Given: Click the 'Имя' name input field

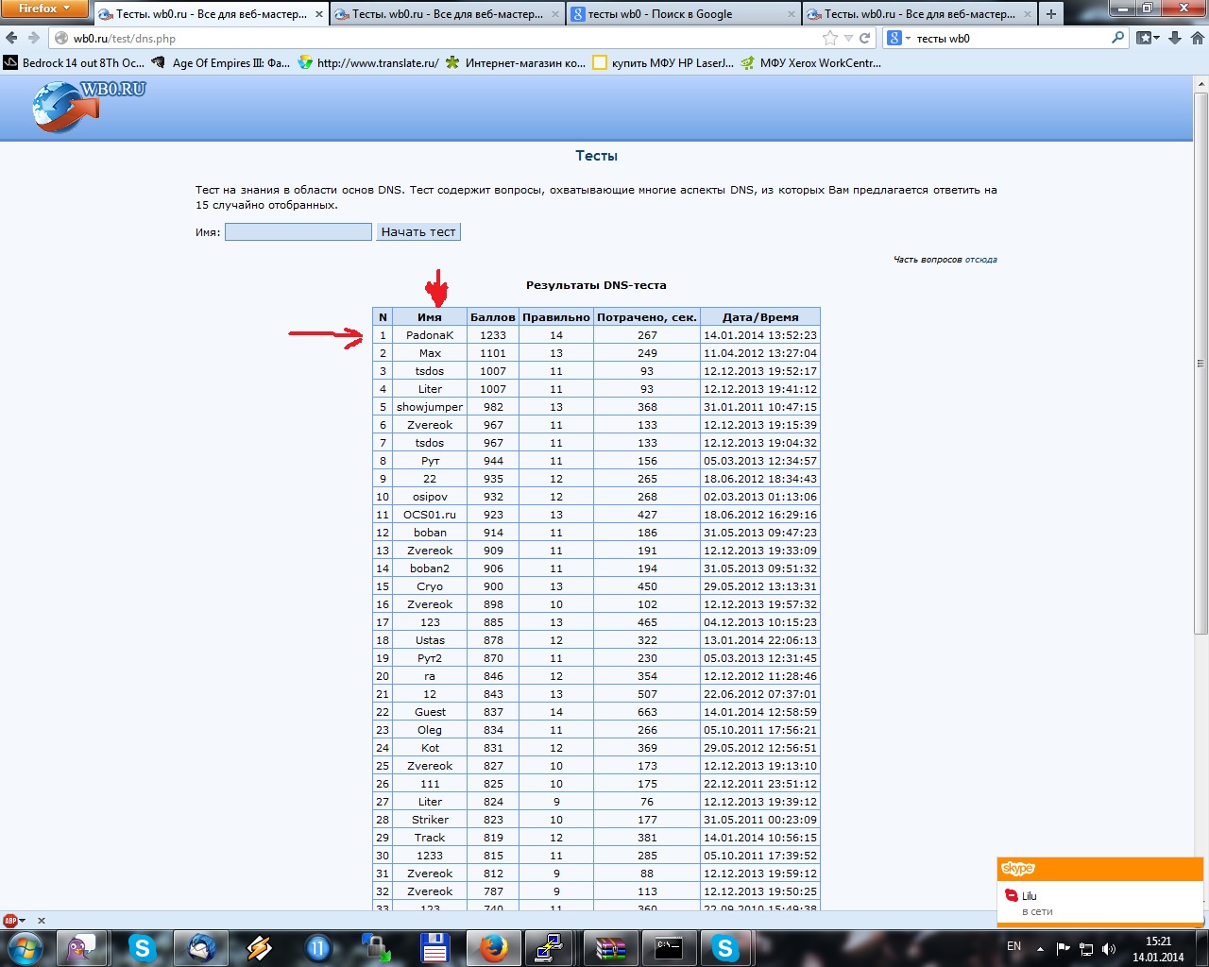Looking at the screenshot, I should (x=298, y=232).
